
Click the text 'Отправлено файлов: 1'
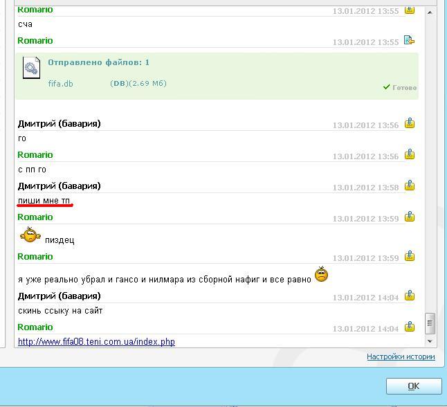[99, 62]
